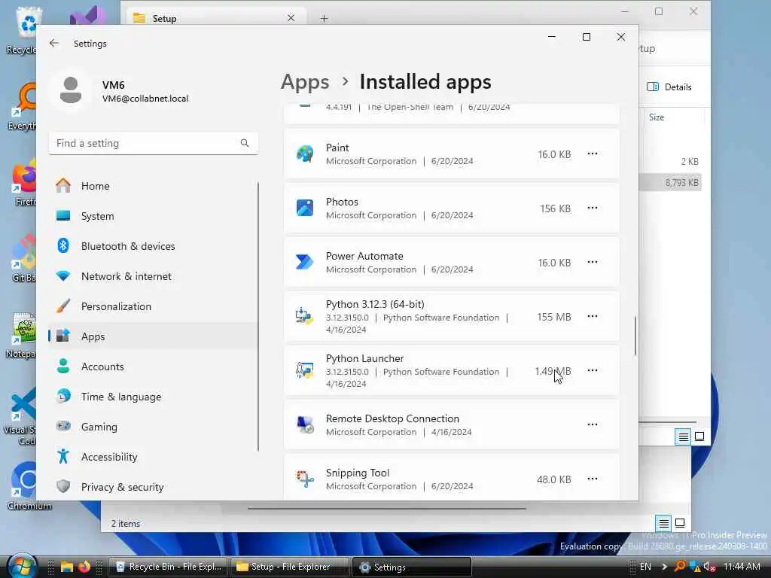Click the Time & language globe-clock icon

coord(63,396)
